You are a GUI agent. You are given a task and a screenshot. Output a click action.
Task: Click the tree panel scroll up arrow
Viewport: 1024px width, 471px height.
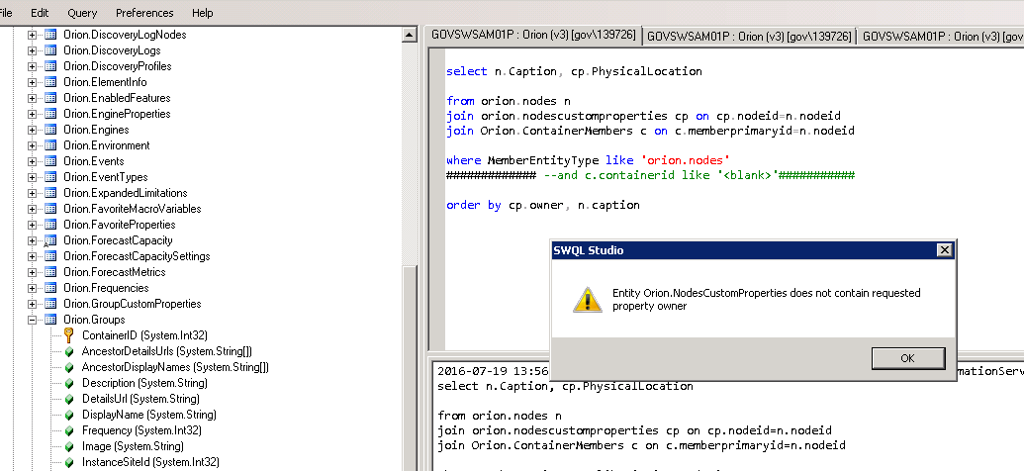point(410,35)
